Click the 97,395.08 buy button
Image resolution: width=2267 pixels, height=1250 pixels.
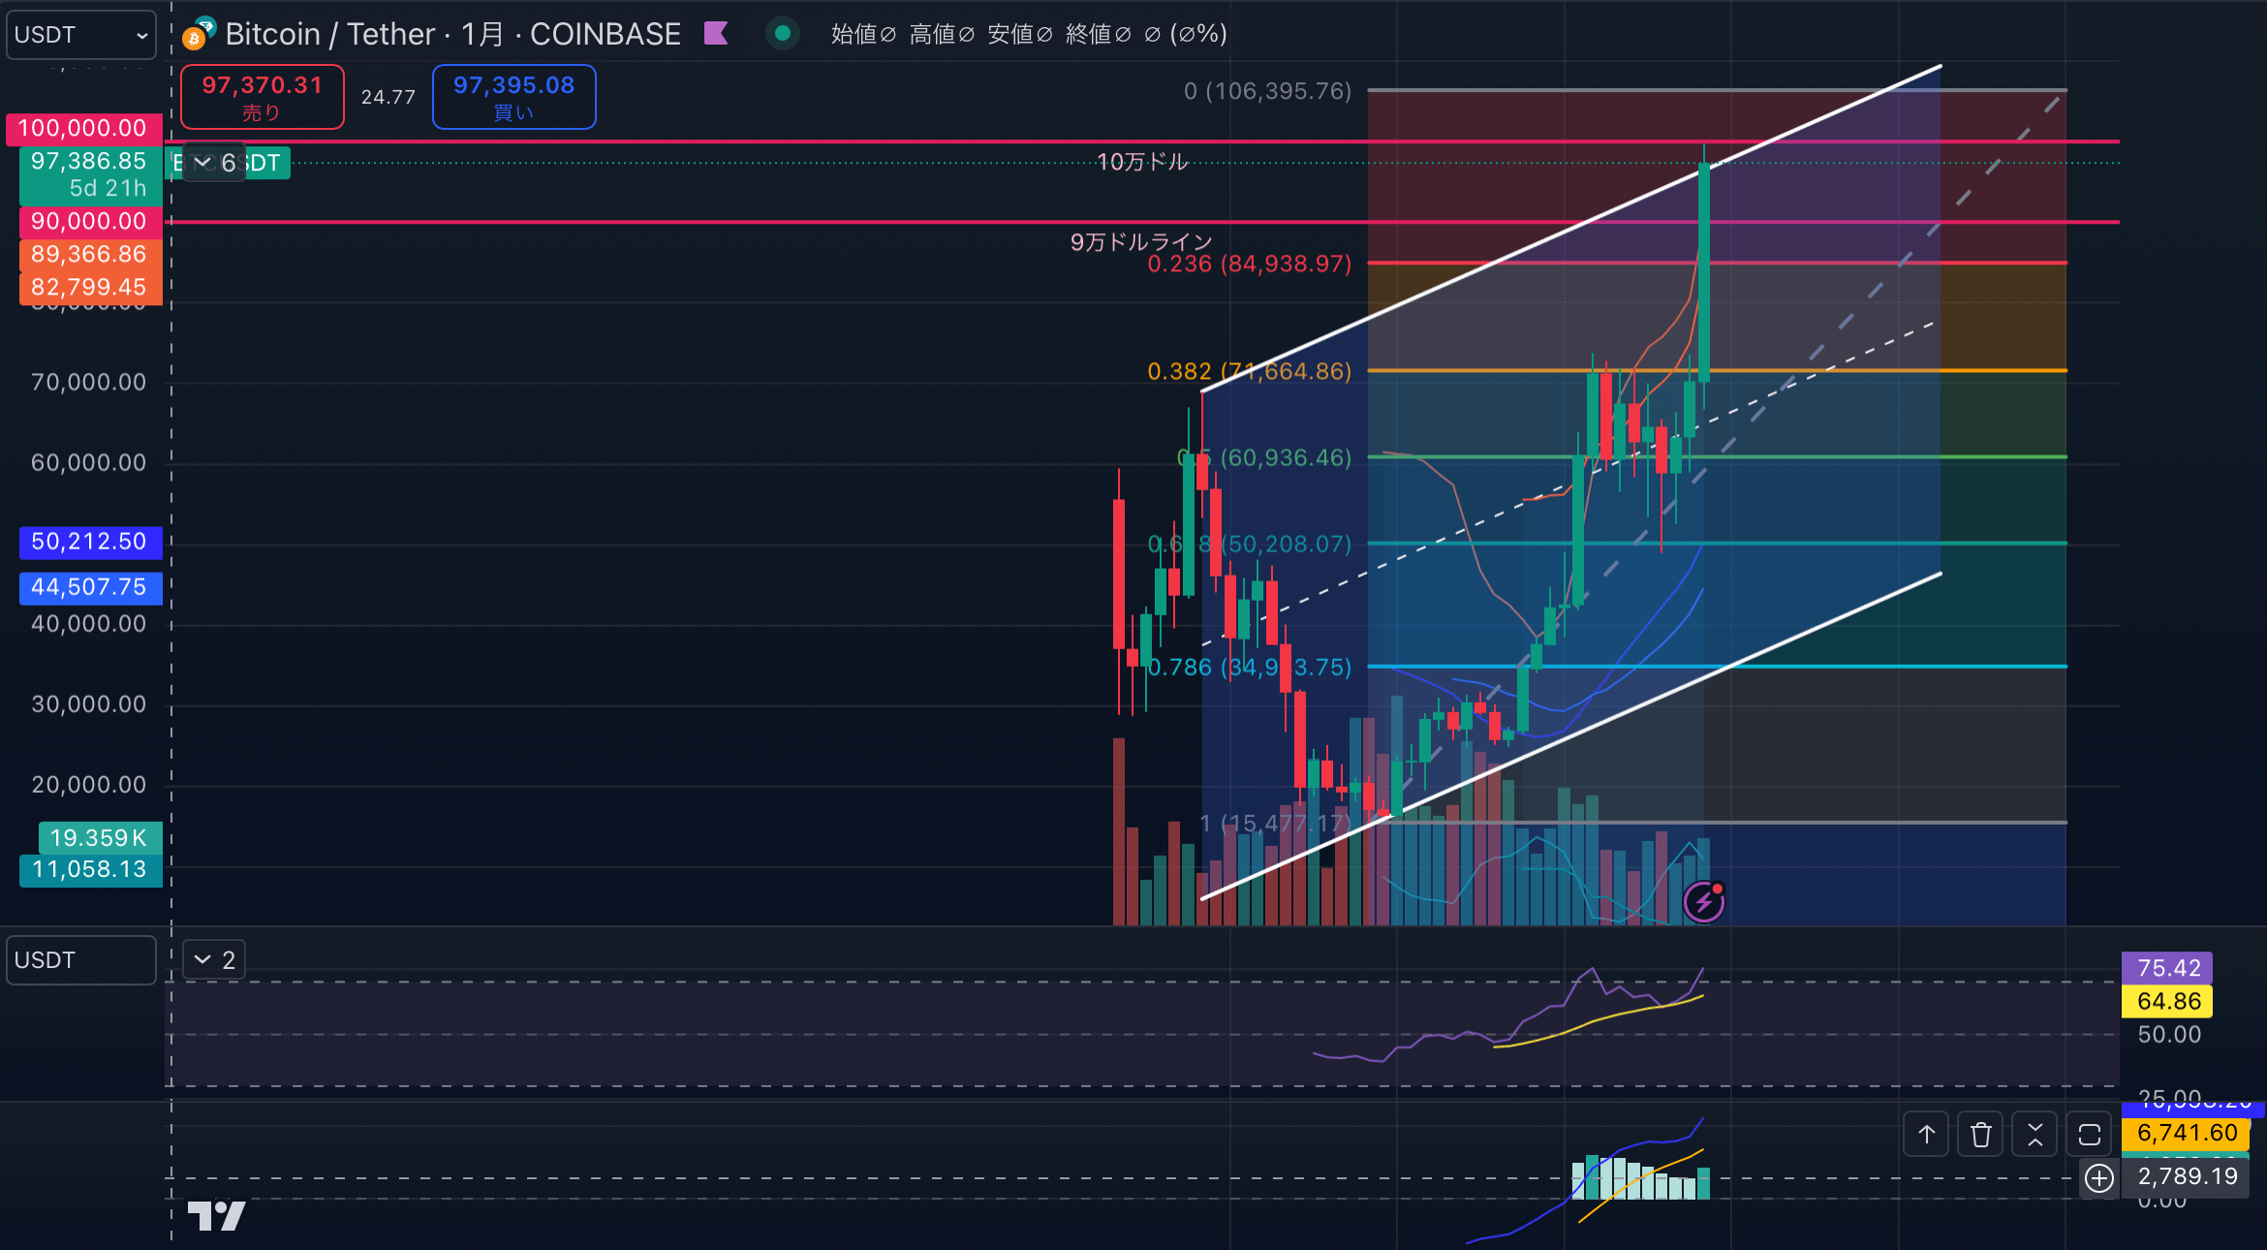(514, 97)
